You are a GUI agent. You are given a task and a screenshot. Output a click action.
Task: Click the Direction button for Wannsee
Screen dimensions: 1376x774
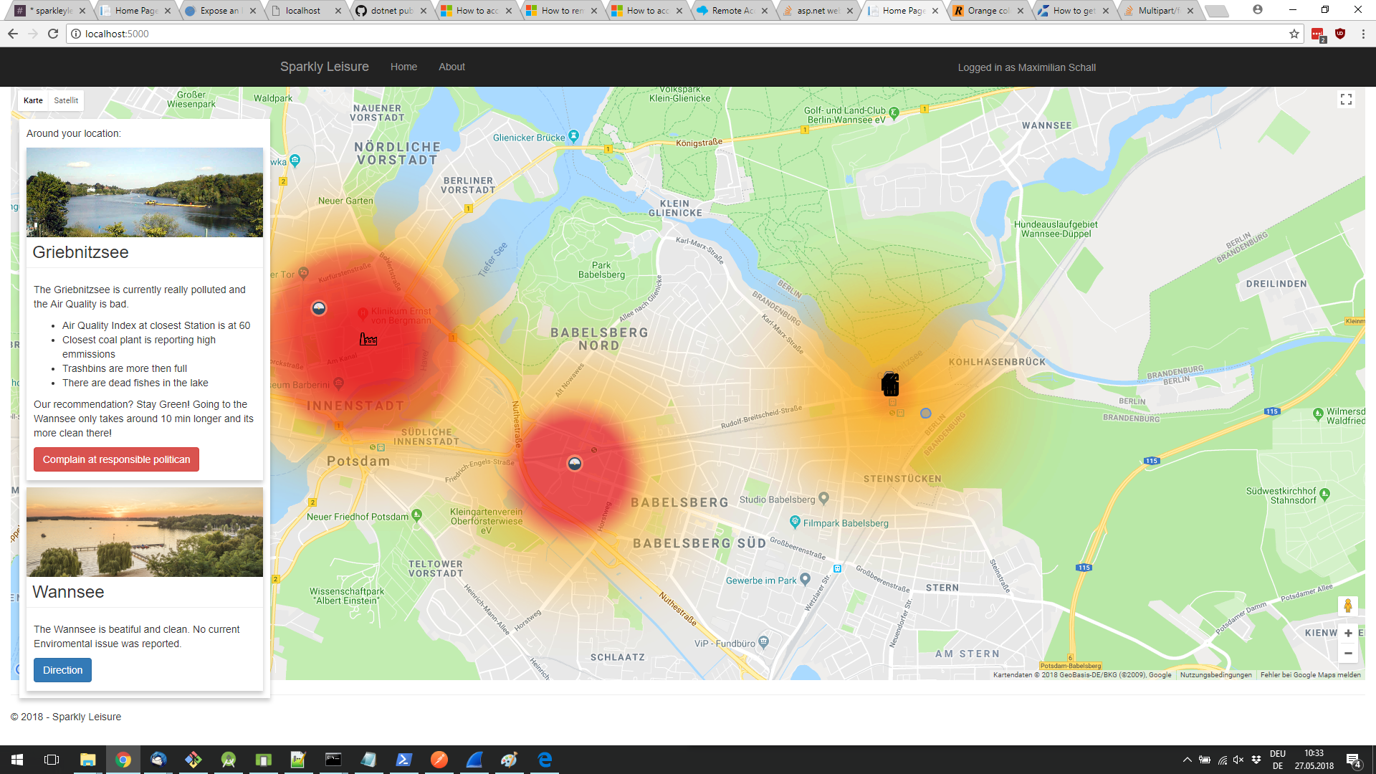(62, 670)
